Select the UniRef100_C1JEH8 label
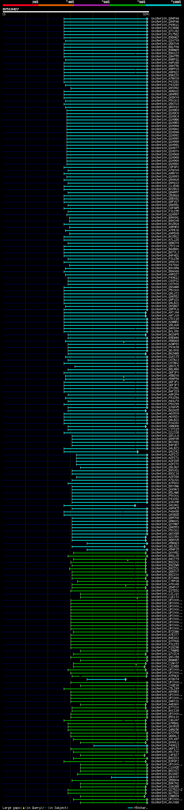 (165, 186)
